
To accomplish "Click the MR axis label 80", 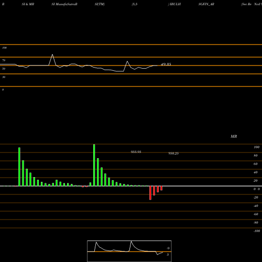I will pos(256,156).
